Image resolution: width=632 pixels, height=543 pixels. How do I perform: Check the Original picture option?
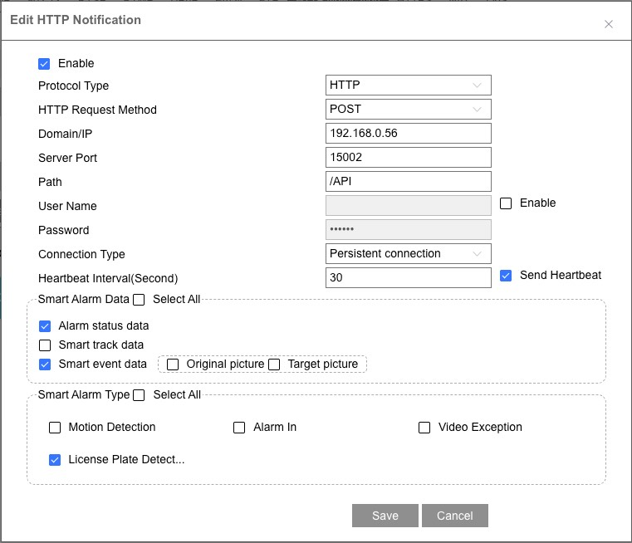[173, 364]
